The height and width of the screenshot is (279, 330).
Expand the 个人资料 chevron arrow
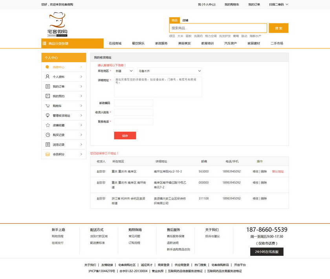(x=81, y=77)
